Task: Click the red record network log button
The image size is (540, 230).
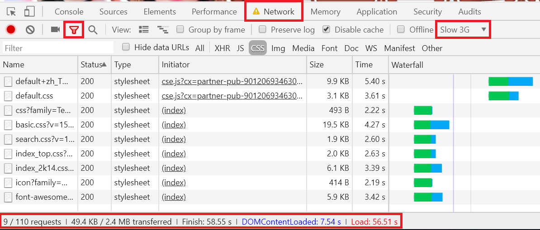Action: (x=11, y=30)
